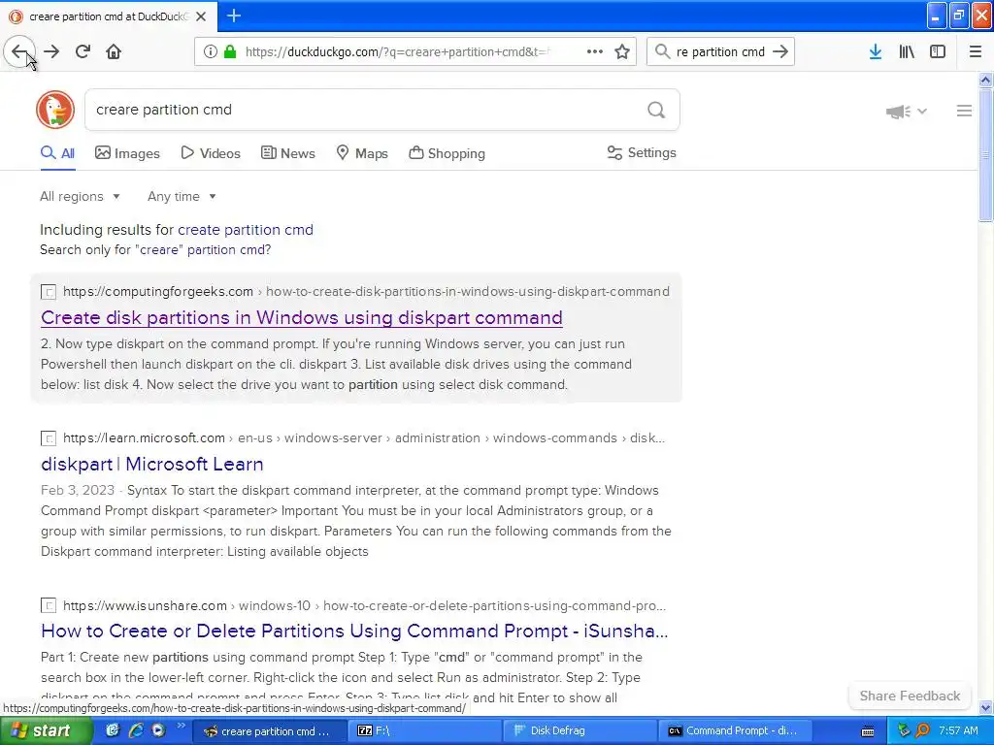Switch to the F:\ taskbar window
The height and width of the screenshot is (745, 994).
425,730
